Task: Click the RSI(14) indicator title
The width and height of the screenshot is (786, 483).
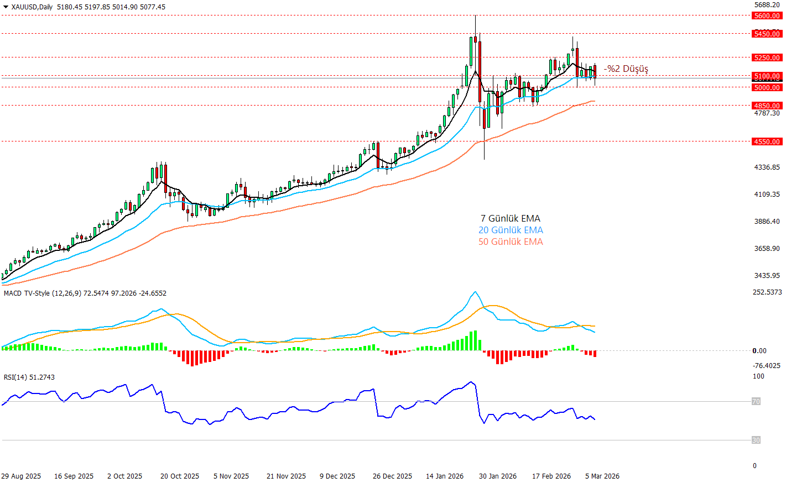Action: point(15,377)
